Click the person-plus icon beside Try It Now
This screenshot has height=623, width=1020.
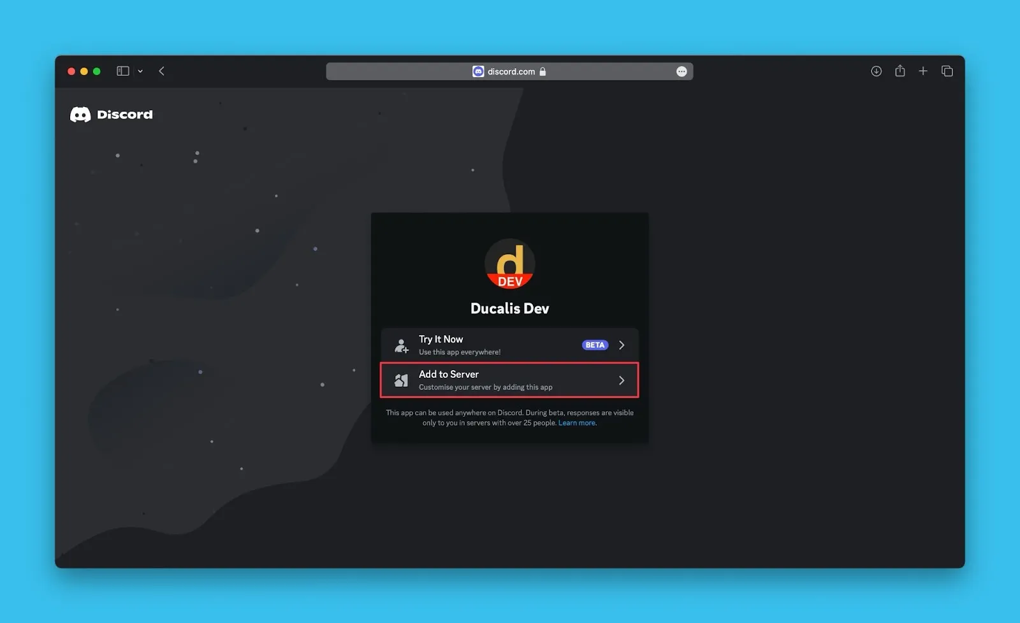click(x=401, y=346)
